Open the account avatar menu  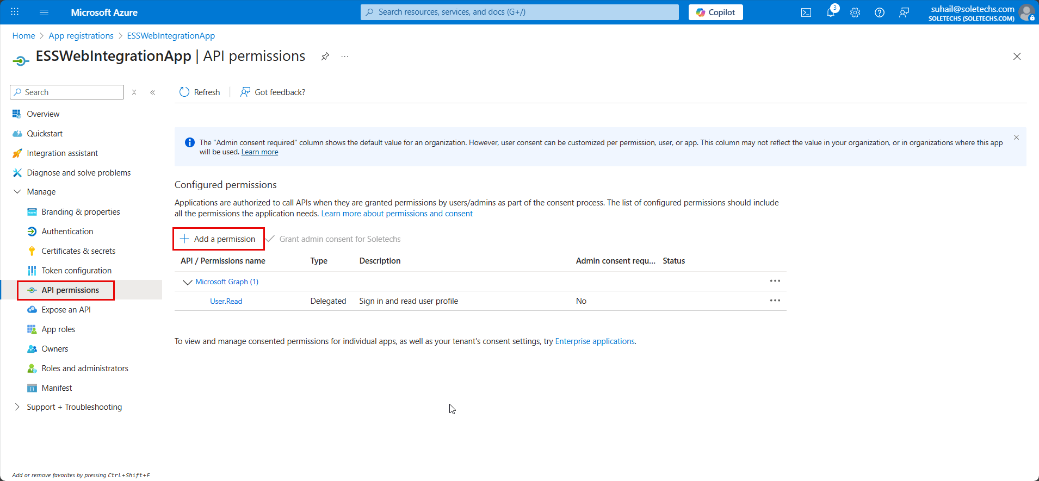pyautogui.click(x=1026, y=13)
